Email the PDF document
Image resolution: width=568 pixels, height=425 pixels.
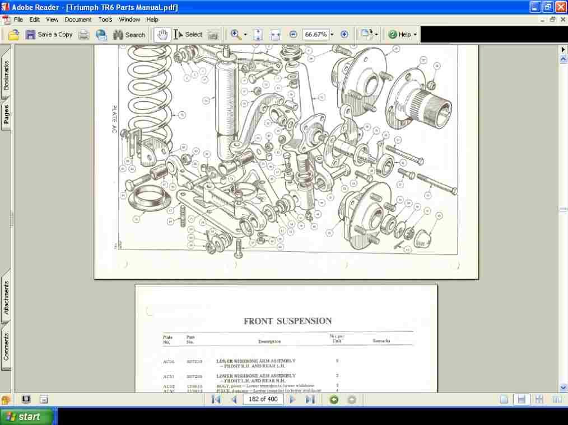(101, 34)
